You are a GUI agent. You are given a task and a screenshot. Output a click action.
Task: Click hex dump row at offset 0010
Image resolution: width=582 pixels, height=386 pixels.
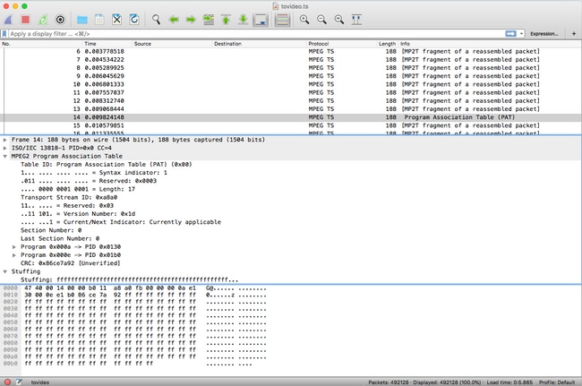coord(134,295)
